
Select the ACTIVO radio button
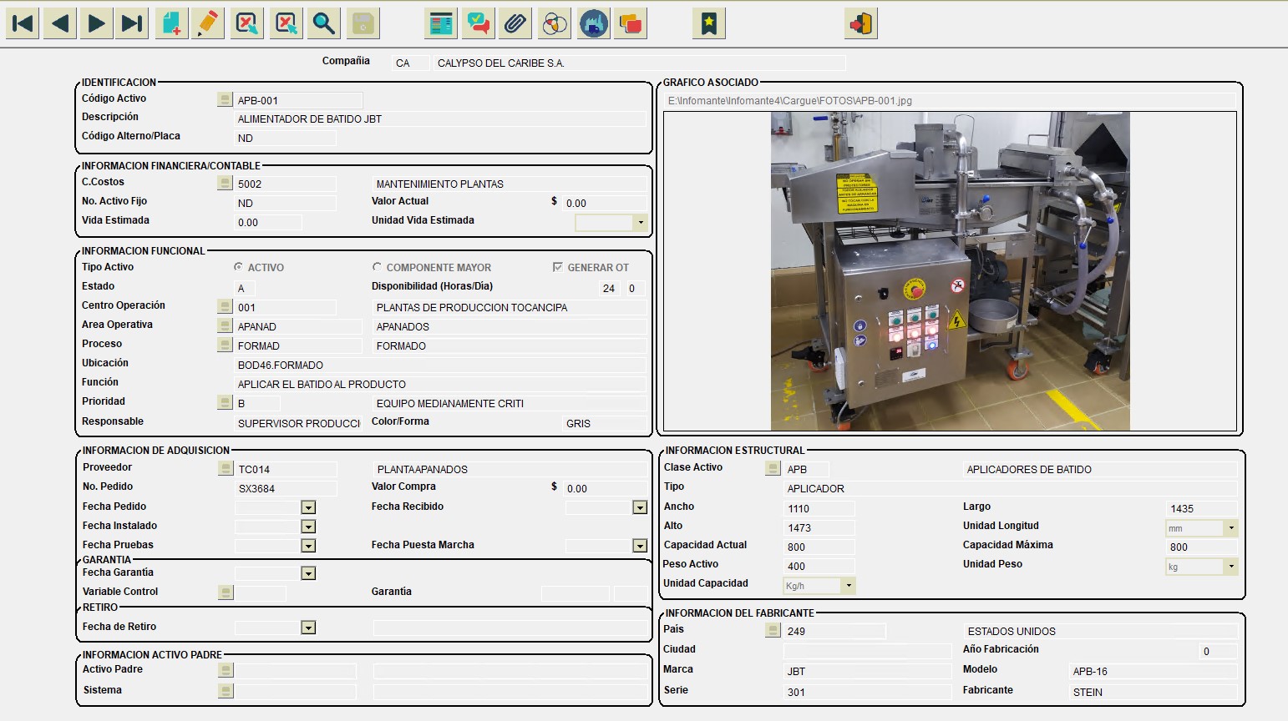(x=239, y=267)
